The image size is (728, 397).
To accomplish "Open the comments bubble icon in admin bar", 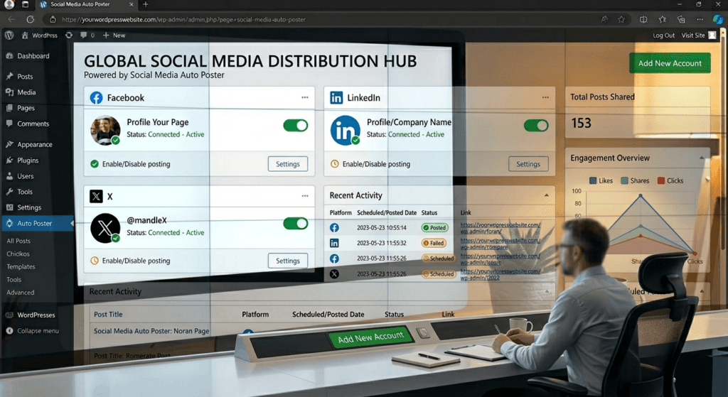I will click(84, 36).
